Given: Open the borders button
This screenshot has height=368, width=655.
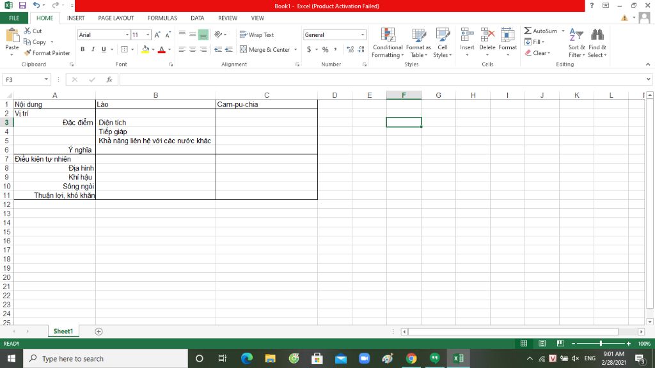Looking at the screenshot, I should [125, 49].
